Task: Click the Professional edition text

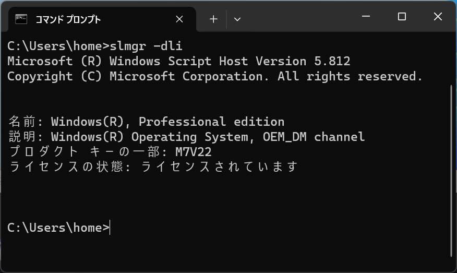Action: point(212,122)
